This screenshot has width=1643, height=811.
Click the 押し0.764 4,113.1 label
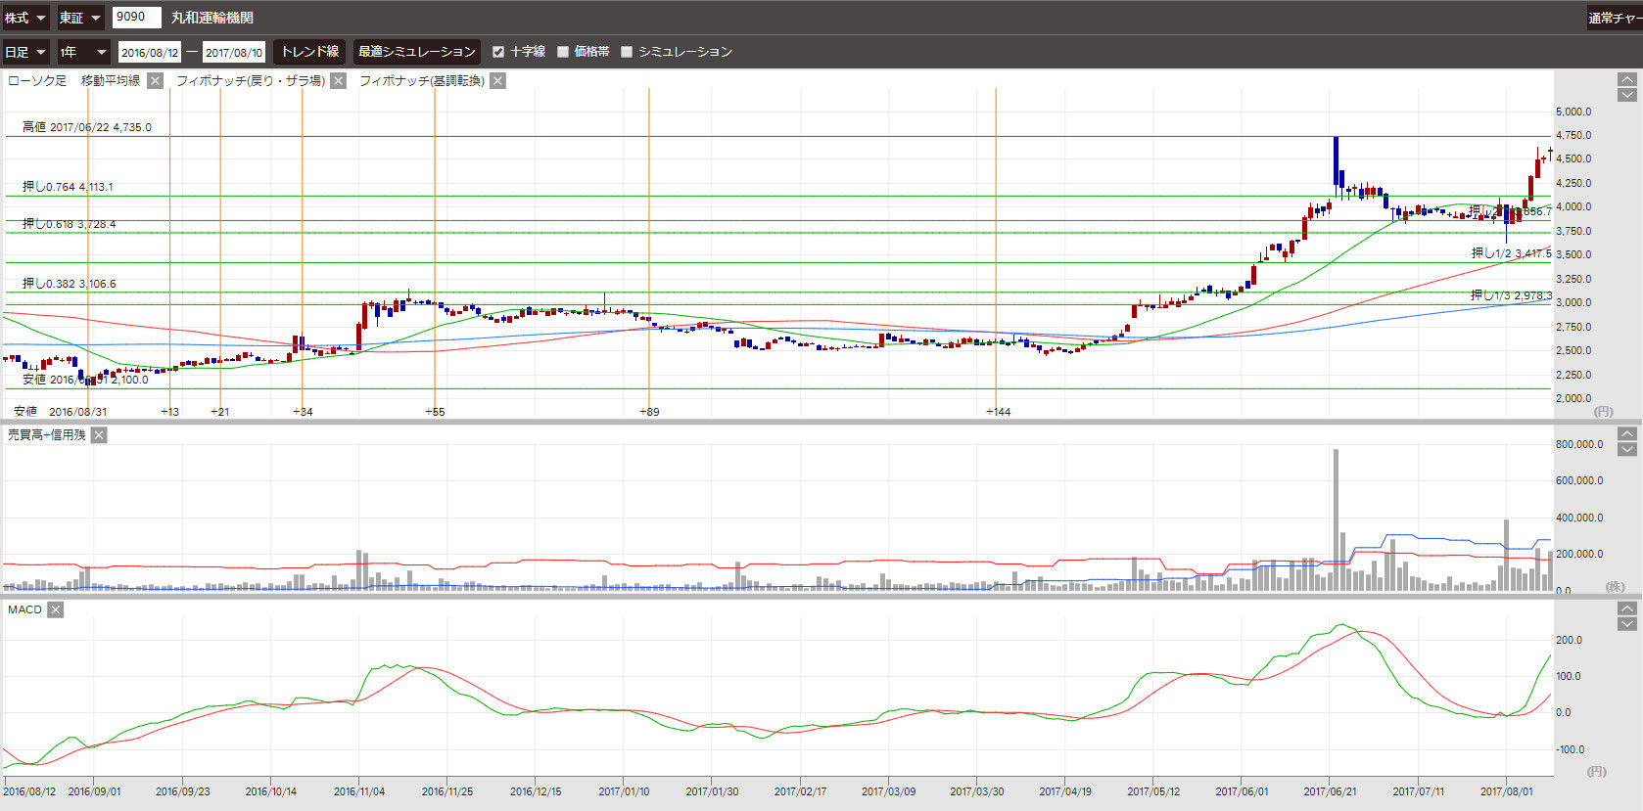point(68,187)
